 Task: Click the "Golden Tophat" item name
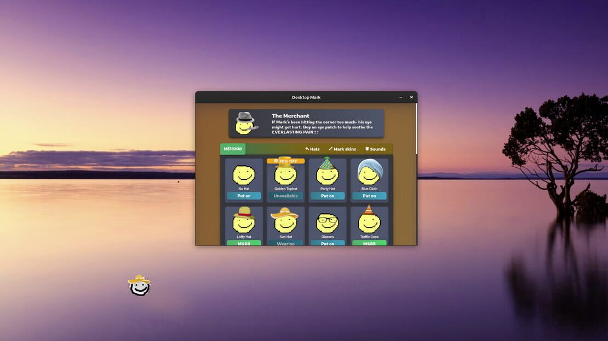coord(286,189)
